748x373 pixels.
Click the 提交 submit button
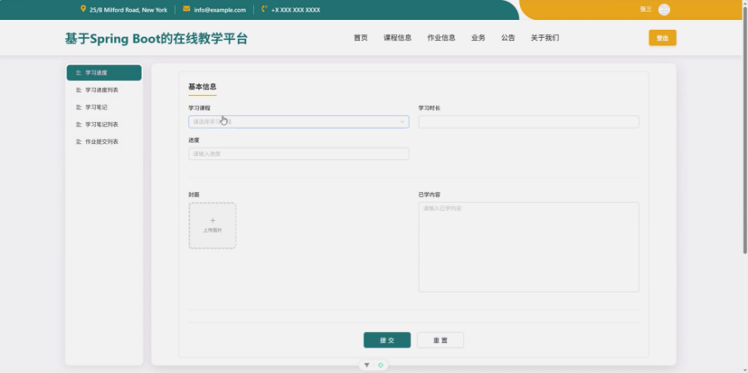[387, 340]
